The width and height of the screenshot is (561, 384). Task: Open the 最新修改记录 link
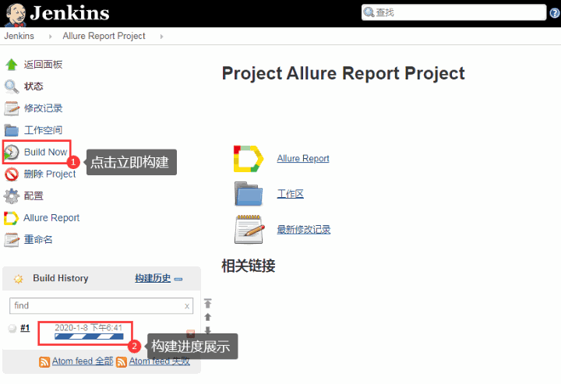tap(304, 230)
